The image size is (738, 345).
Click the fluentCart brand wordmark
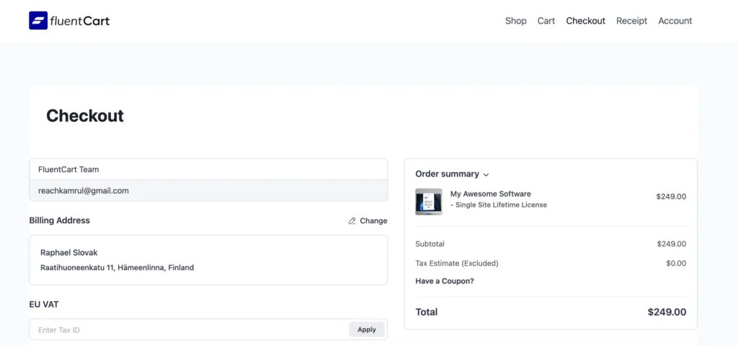coord(80,21)
